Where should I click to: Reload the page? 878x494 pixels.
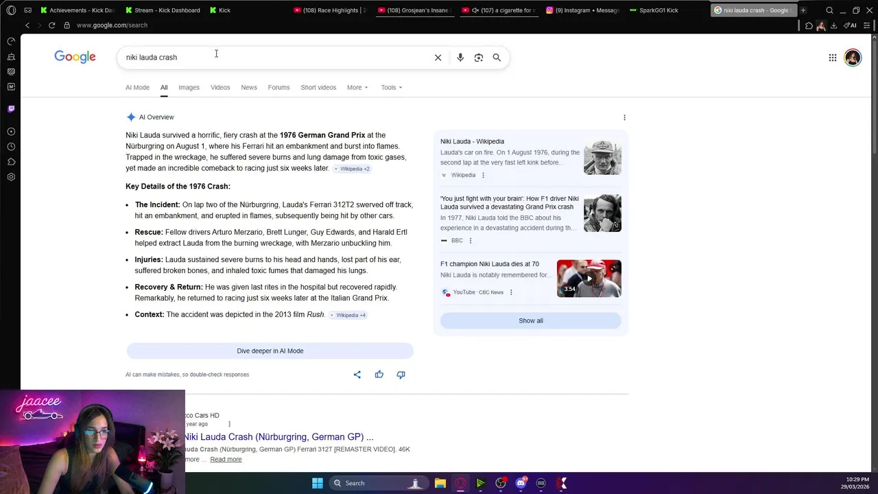point(51,25)
